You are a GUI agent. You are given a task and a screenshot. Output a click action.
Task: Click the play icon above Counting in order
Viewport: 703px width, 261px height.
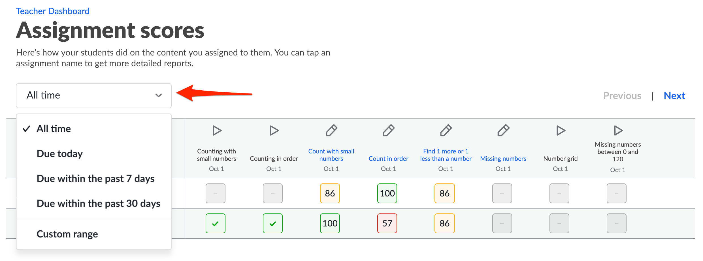[x=274, y=130]
